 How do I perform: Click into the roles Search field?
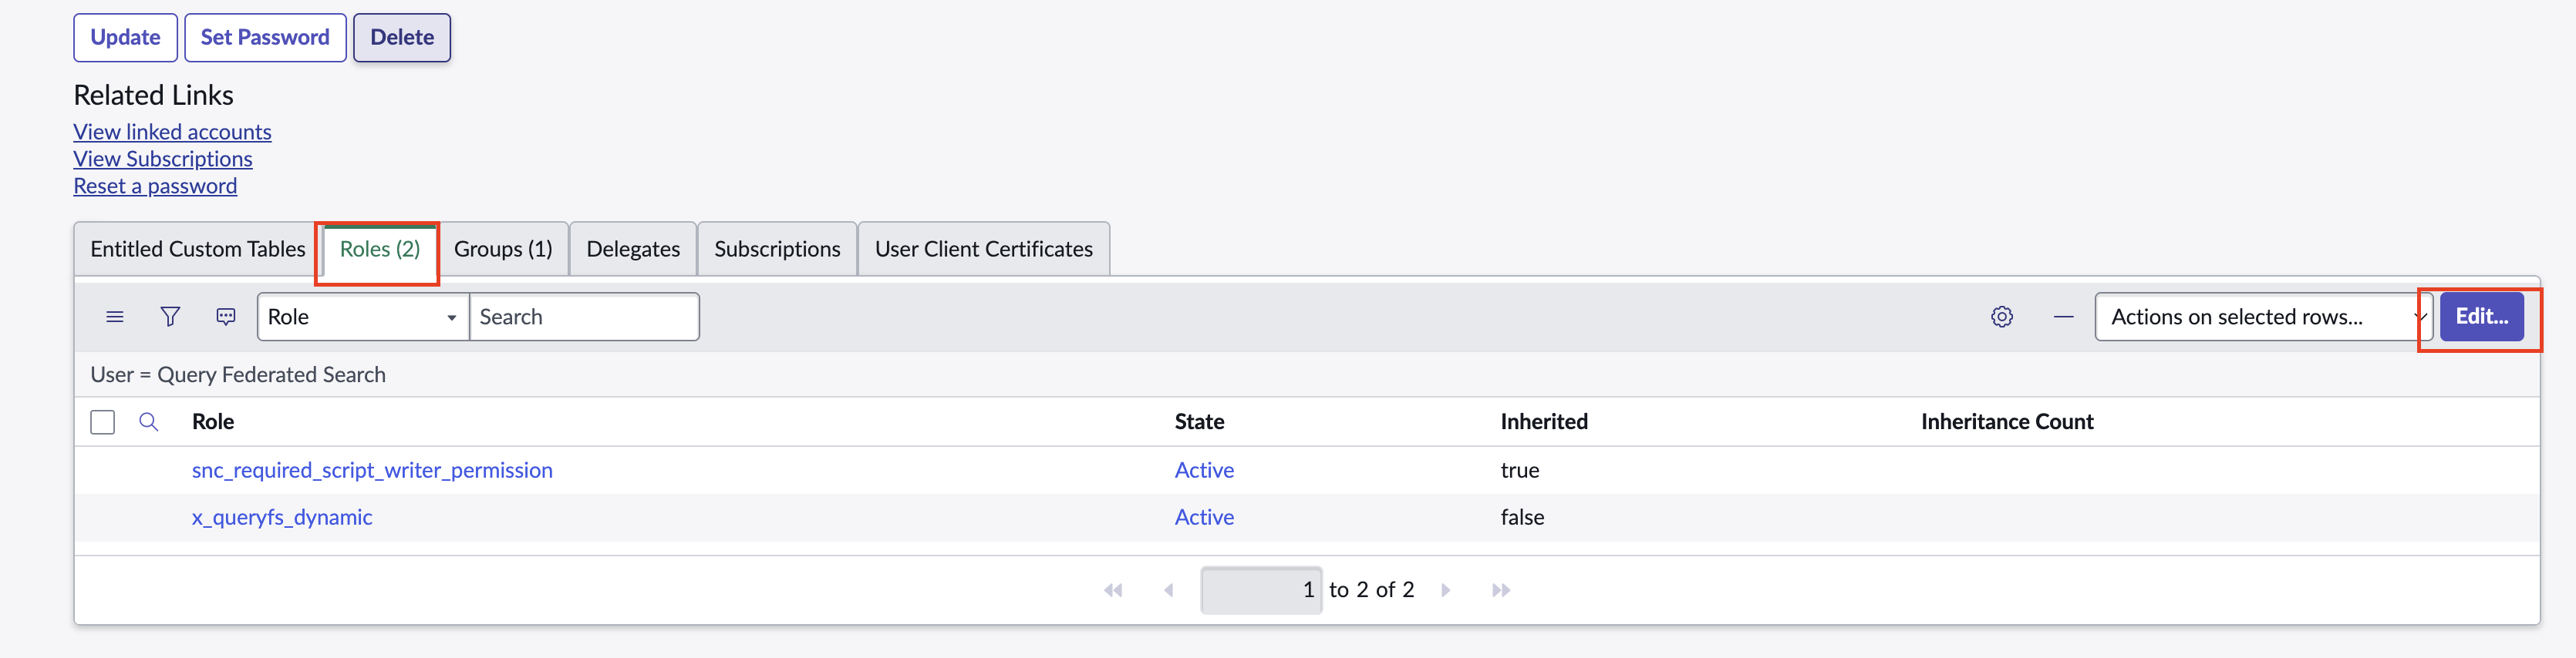pos(584,317)
